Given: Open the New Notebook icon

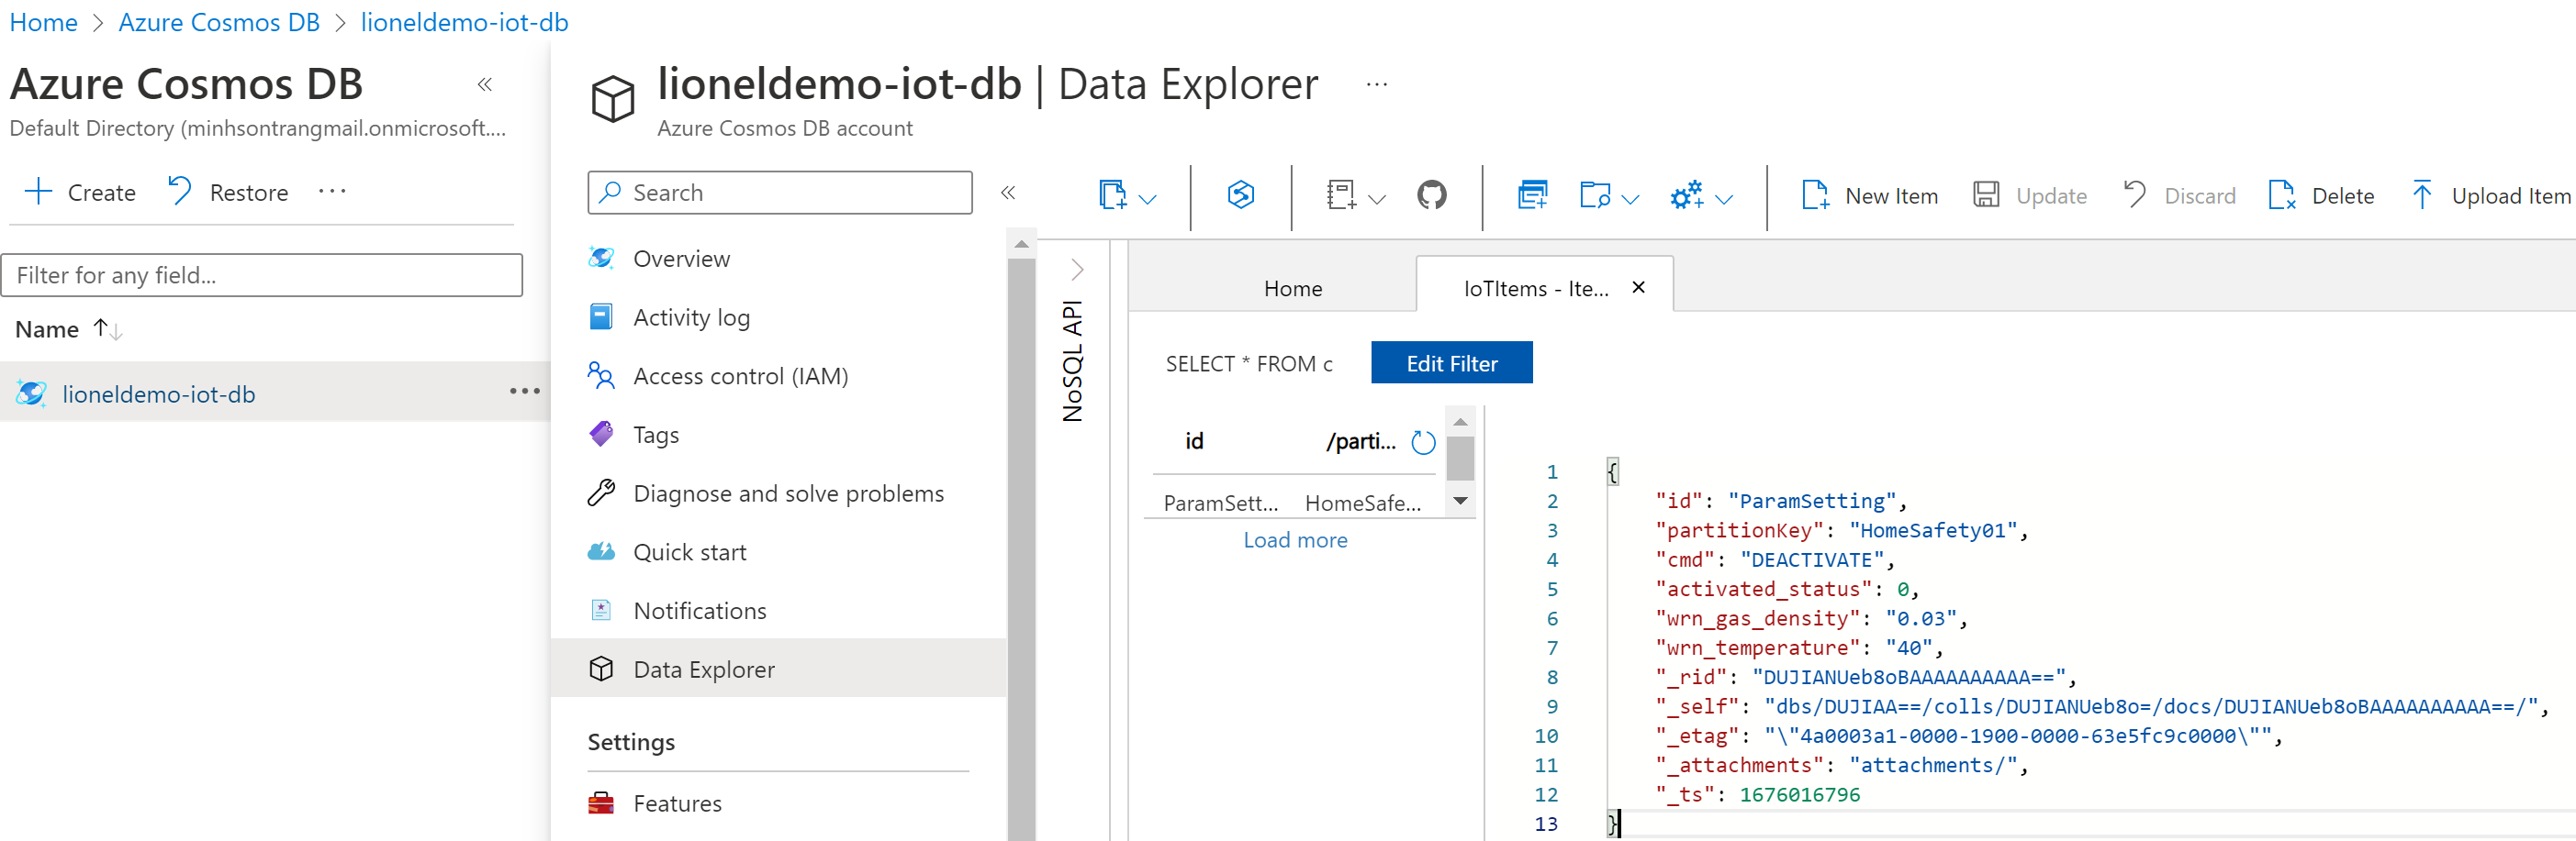Looking at the screenshot, I should point(1341,194).
